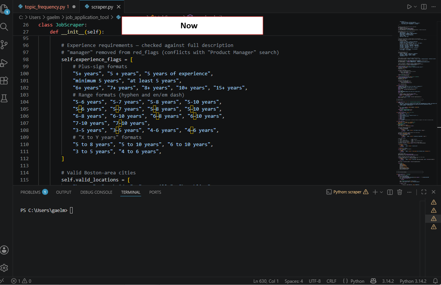
Task: Click line number 104 in the gutter
Action: coord(25,102)
